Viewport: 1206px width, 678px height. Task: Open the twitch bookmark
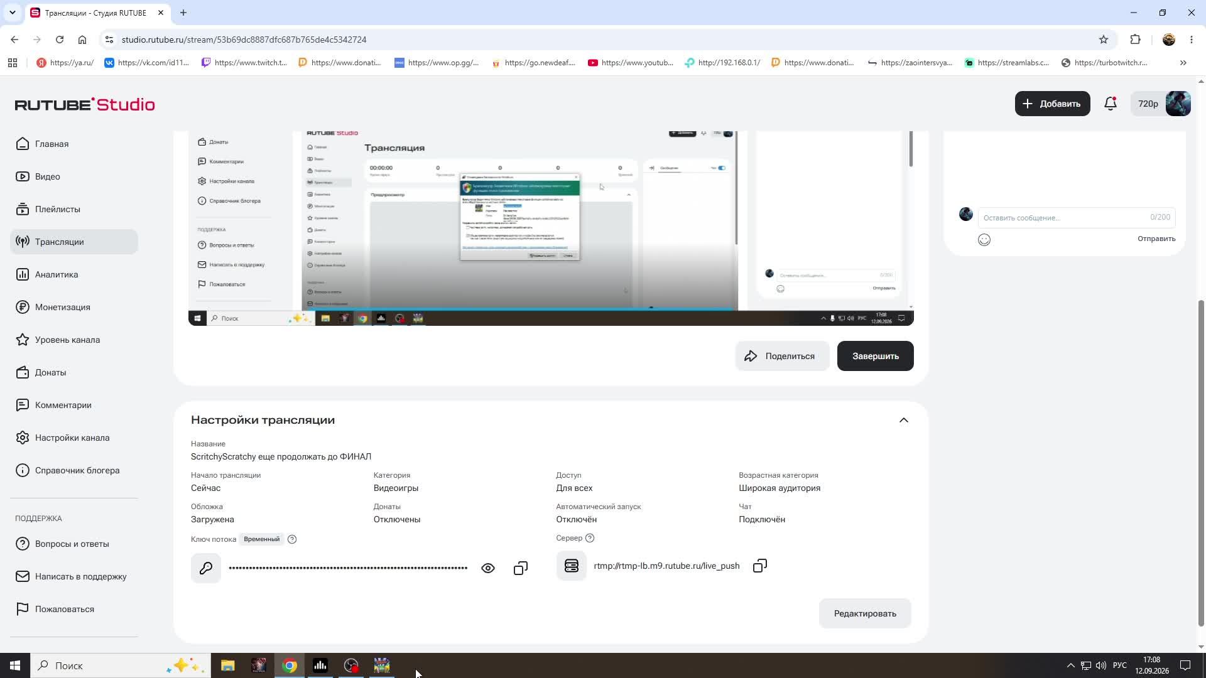244,63
